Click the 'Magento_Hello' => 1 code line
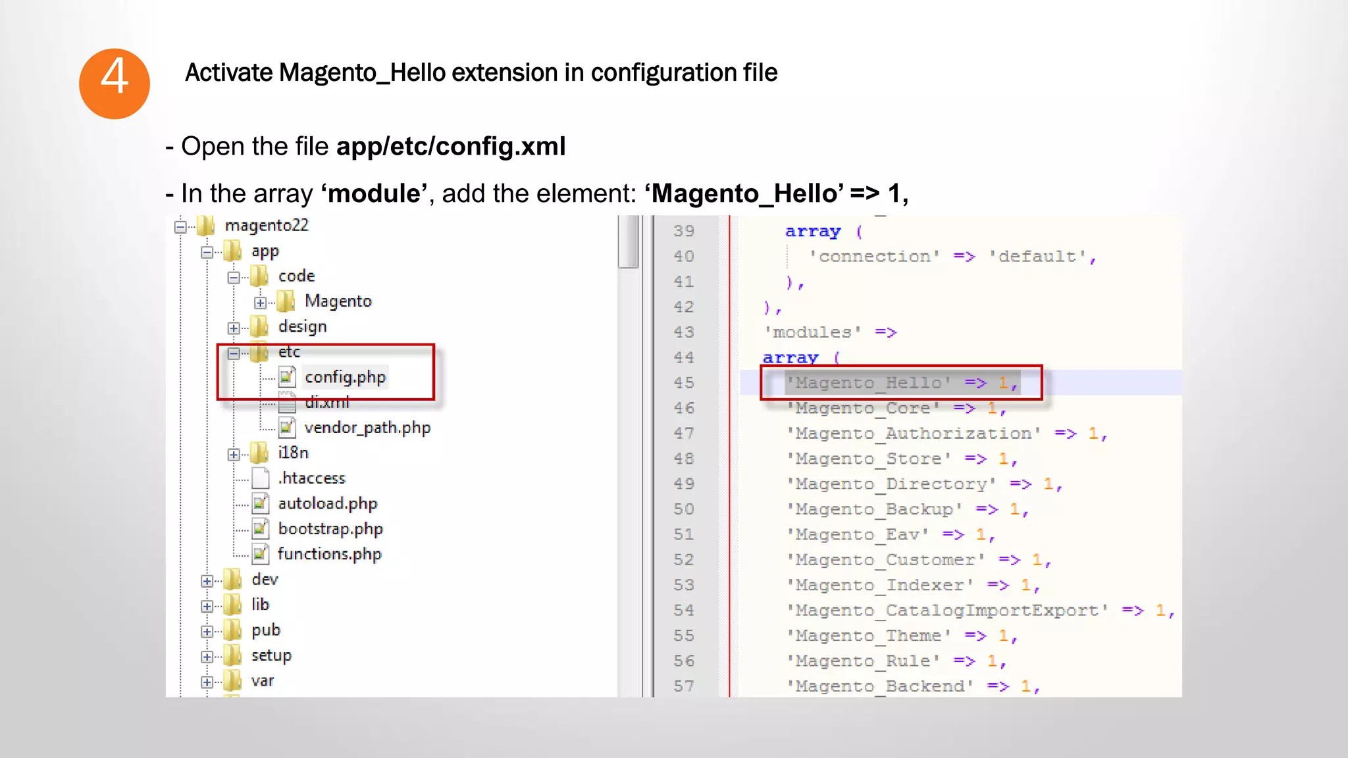Viewport: 1348px width, 758px height. pyautogui.click(x=902, y=383)
